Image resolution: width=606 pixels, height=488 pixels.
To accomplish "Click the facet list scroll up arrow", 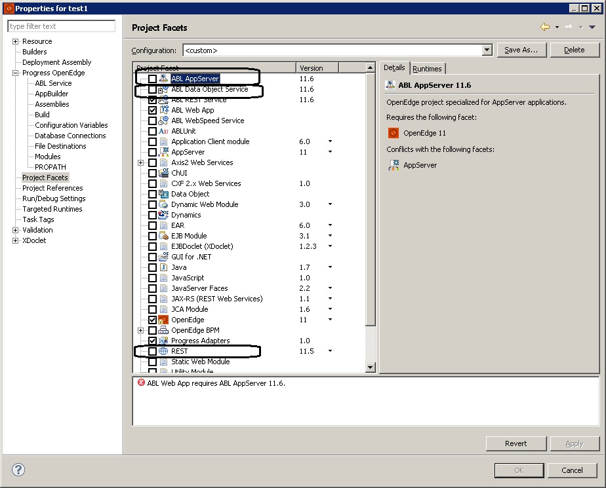I will tap(371, 67).
